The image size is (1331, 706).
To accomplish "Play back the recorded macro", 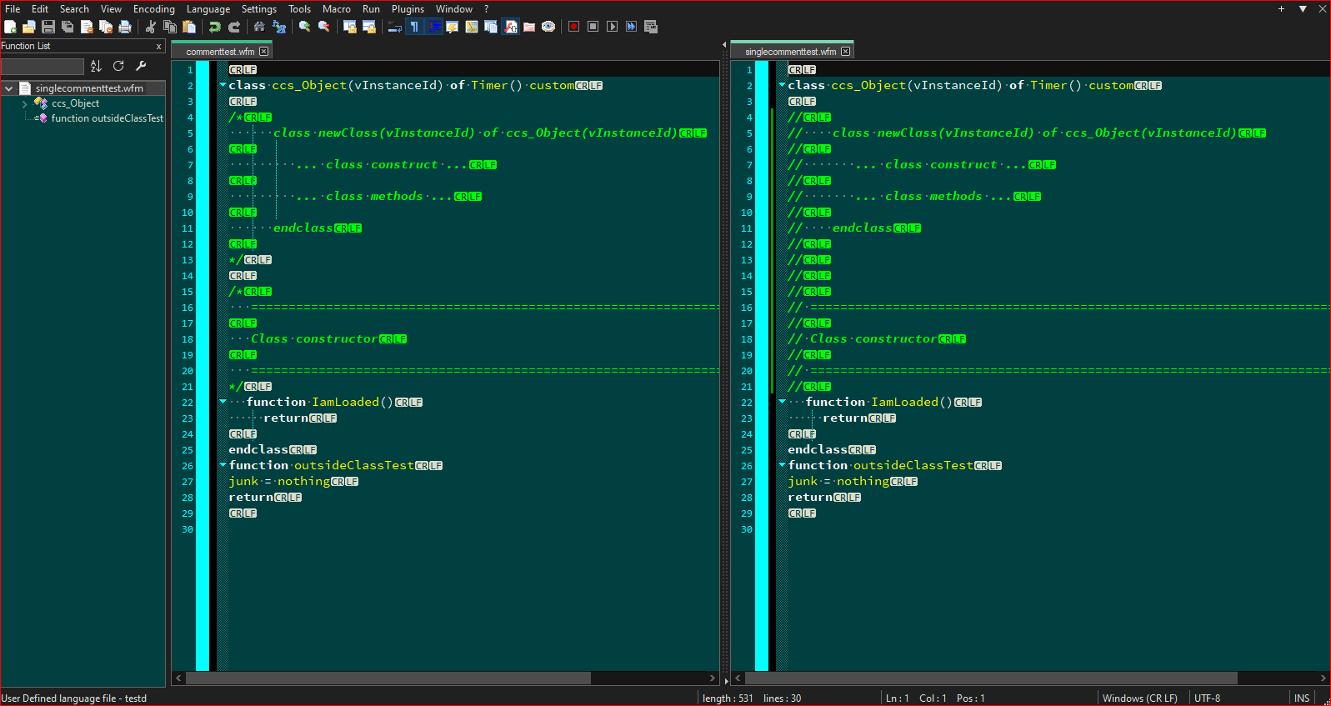I will point(613,27).
